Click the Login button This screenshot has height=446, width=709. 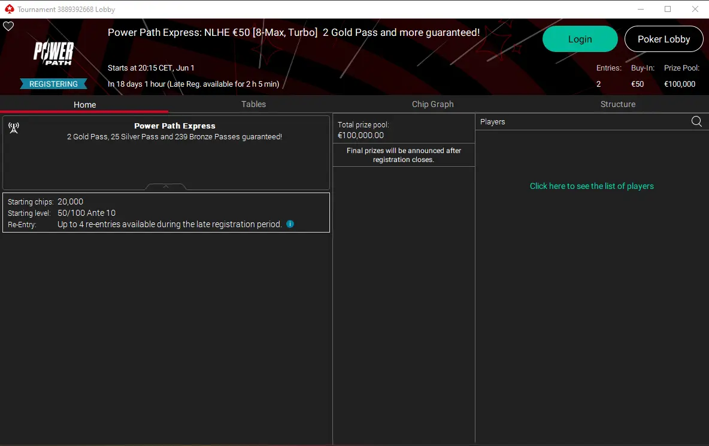[580, 39]
